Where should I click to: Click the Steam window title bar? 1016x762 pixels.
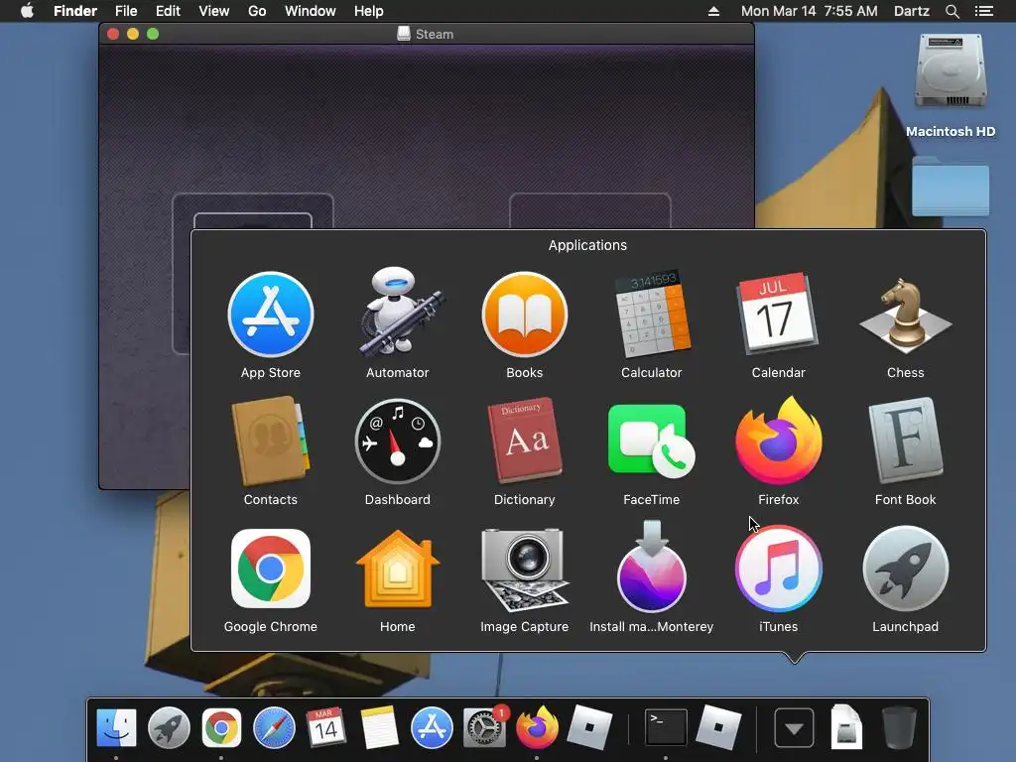pos(427,34)
